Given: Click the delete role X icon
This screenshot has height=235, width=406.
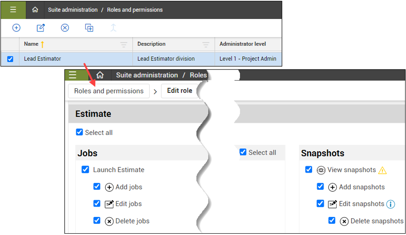Looking at the screenshot, I should click(65, 28).
